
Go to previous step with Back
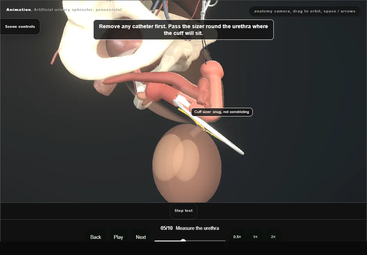click(96, 237)
